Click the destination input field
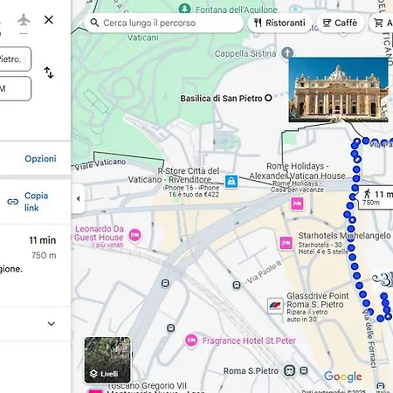 click(x=16, y=89)
